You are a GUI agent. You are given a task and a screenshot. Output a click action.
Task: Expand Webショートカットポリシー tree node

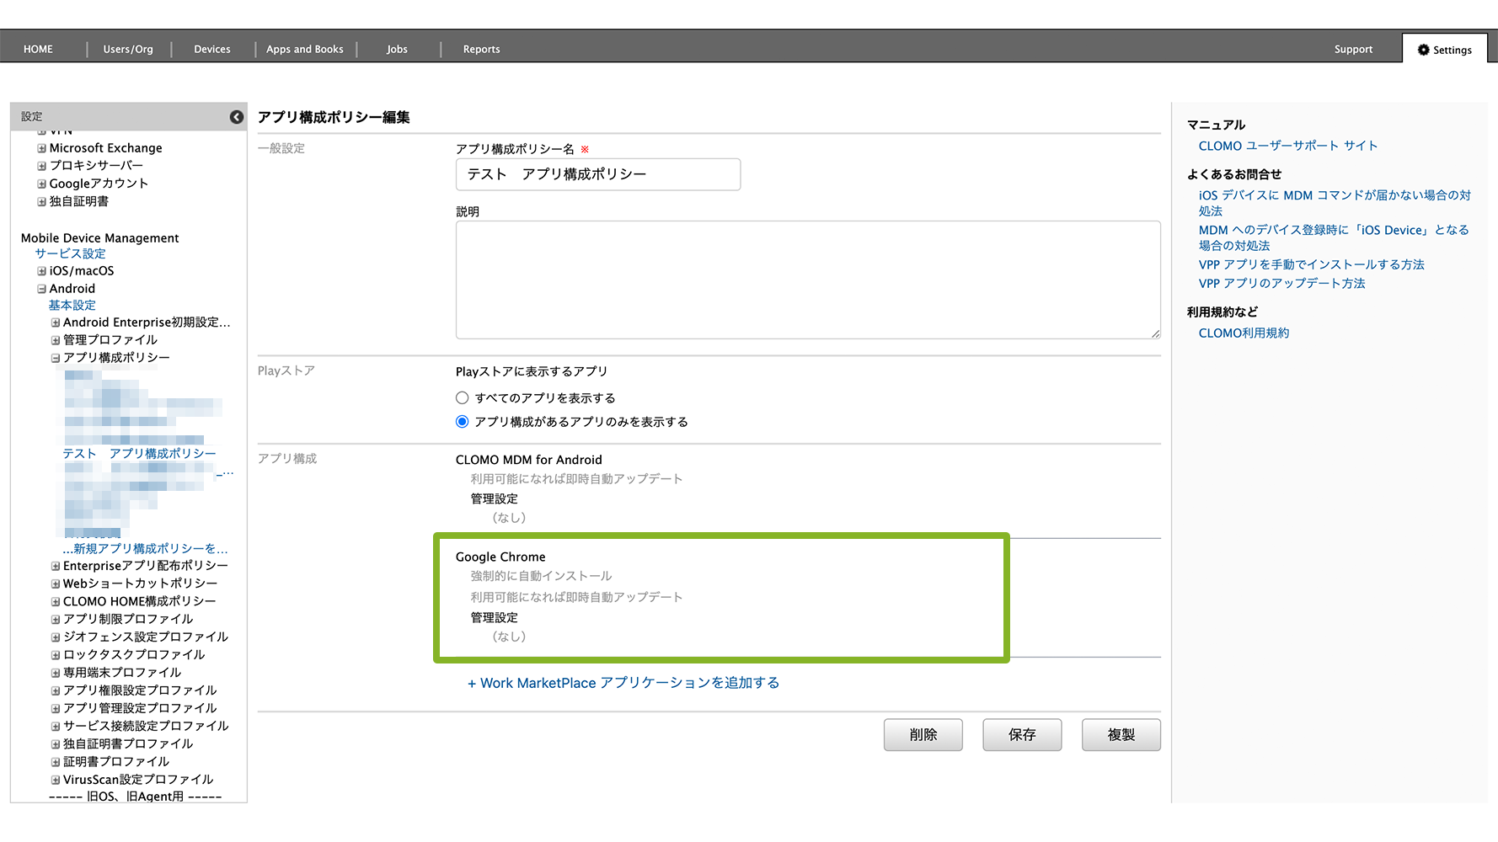(x=56, y=584)
